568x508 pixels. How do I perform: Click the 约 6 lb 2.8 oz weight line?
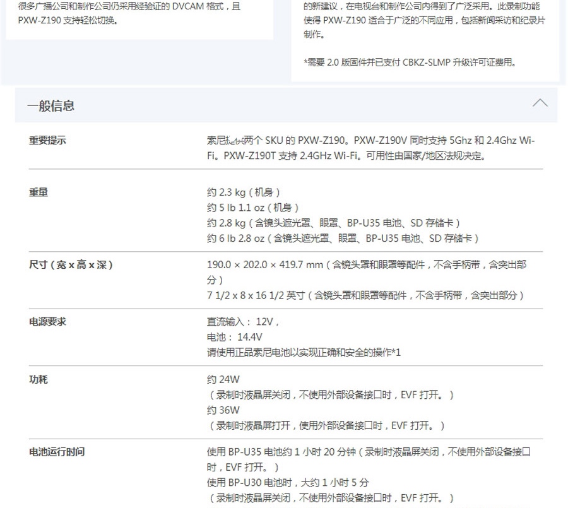(343, 239)
